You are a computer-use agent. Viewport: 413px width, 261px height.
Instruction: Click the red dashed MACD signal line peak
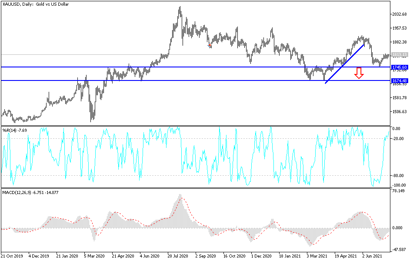pos(182,198)
